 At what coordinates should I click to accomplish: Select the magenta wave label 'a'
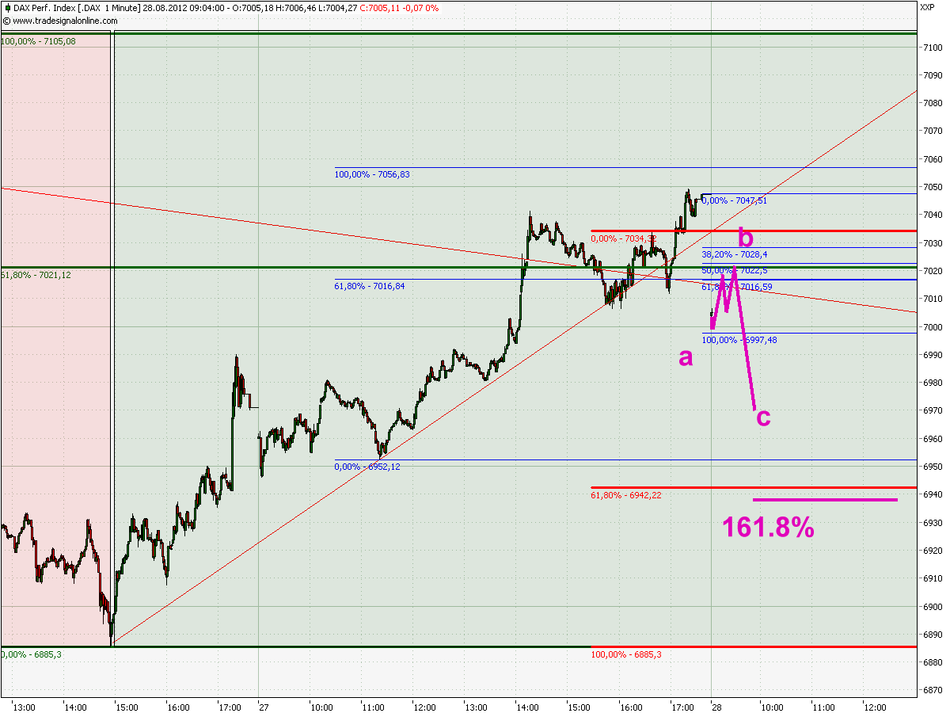pyautogui.click(x=684, y=356)
